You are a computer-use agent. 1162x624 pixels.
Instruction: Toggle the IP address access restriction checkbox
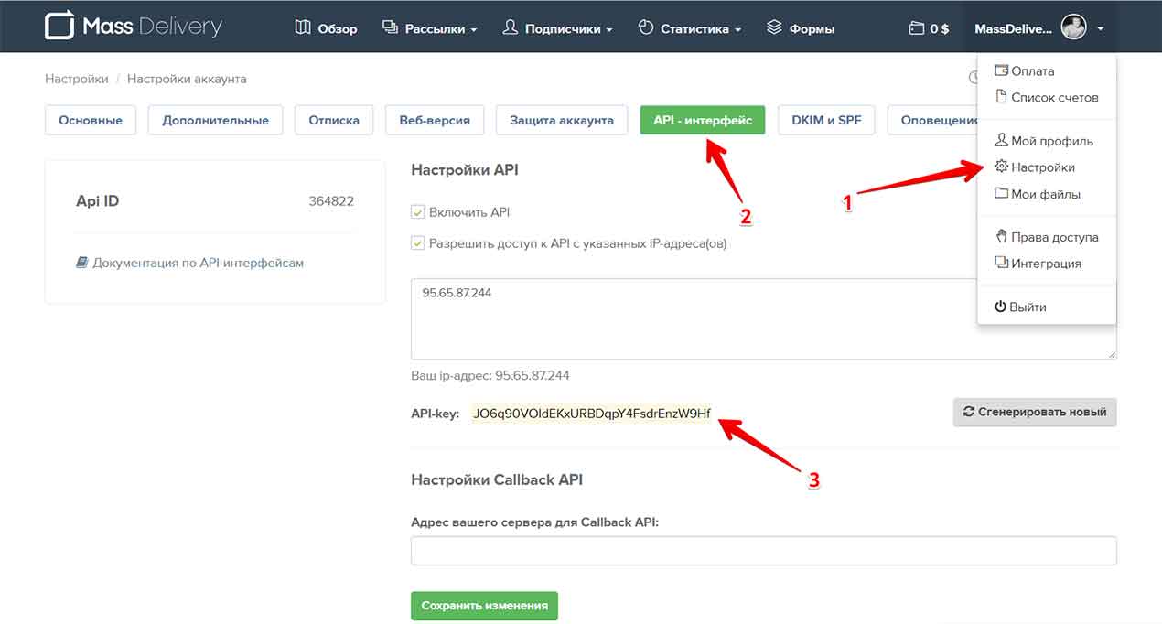tap(418, 243)
